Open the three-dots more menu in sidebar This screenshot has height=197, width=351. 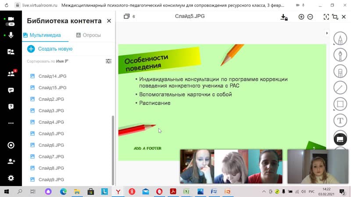[x=11, y=123]
